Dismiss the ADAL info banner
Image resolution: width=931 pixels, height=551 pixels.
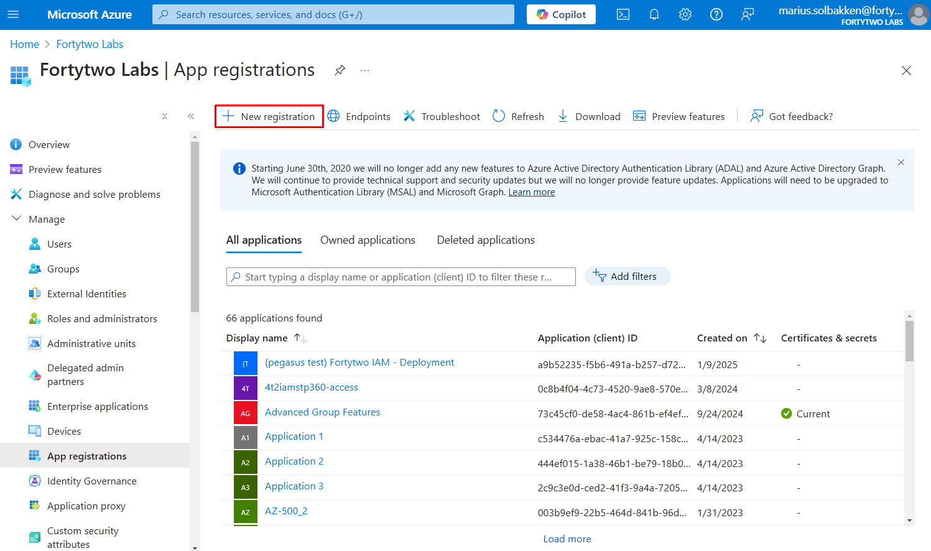tap(901, 162)
